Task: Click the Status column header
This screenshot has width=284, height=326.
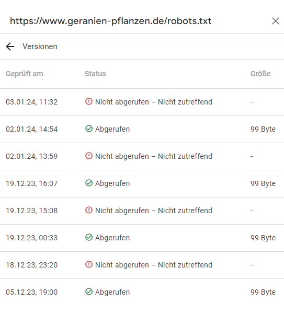Action: pos(95,74)
